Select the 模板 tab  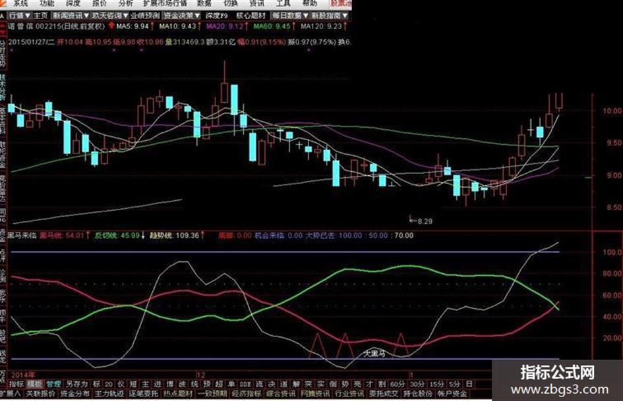tap(34, 384)
